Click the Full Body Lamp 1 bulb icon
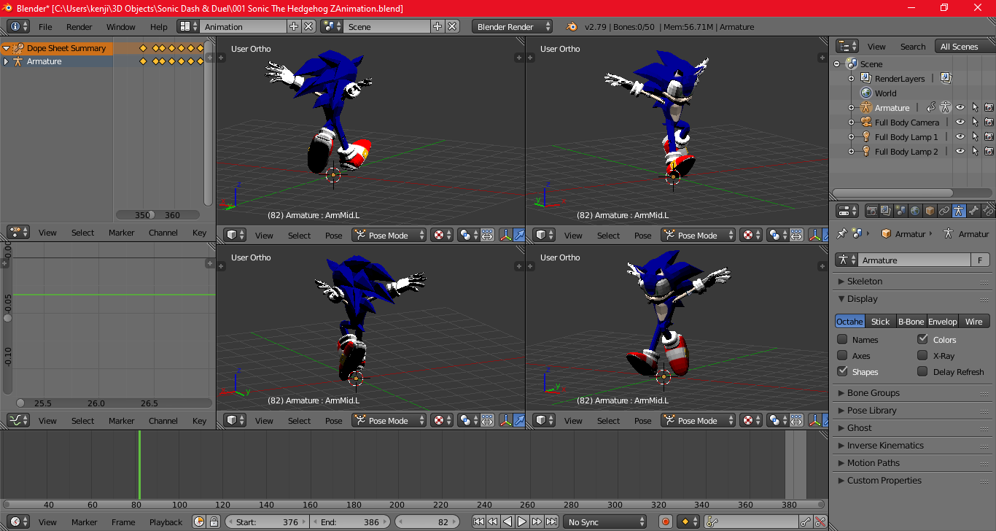Screen dimensions: 996x531 pos(866,137)
